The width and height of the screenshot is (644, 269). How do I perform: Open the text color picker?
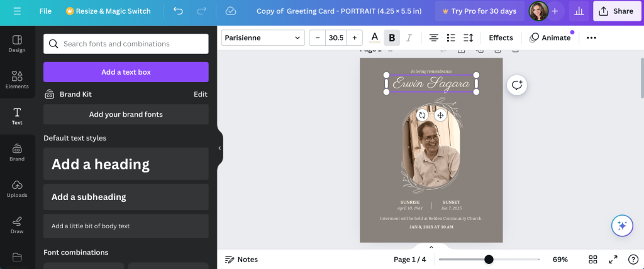click(x=375, y=38)
